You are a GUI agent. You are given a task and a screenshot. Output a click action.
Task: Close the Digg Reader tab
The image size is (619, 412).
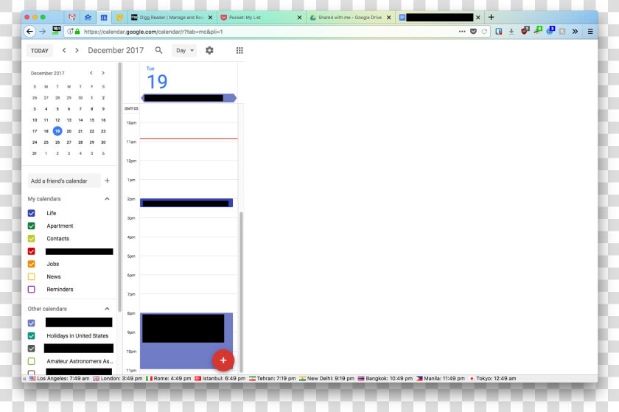(x=210, y=18)
